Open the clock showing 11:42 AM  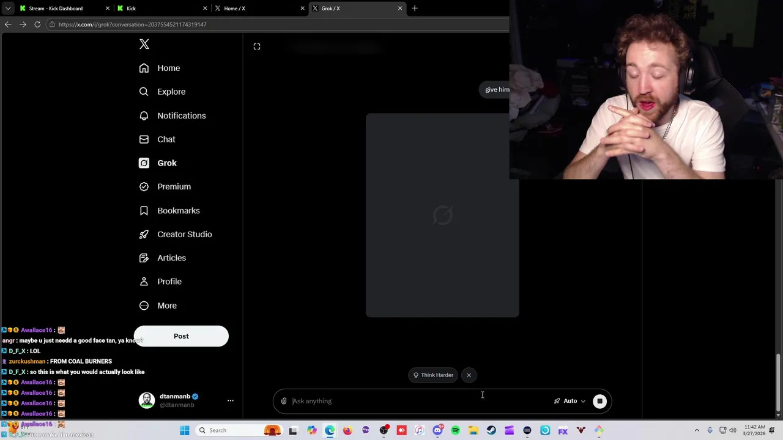755,430
